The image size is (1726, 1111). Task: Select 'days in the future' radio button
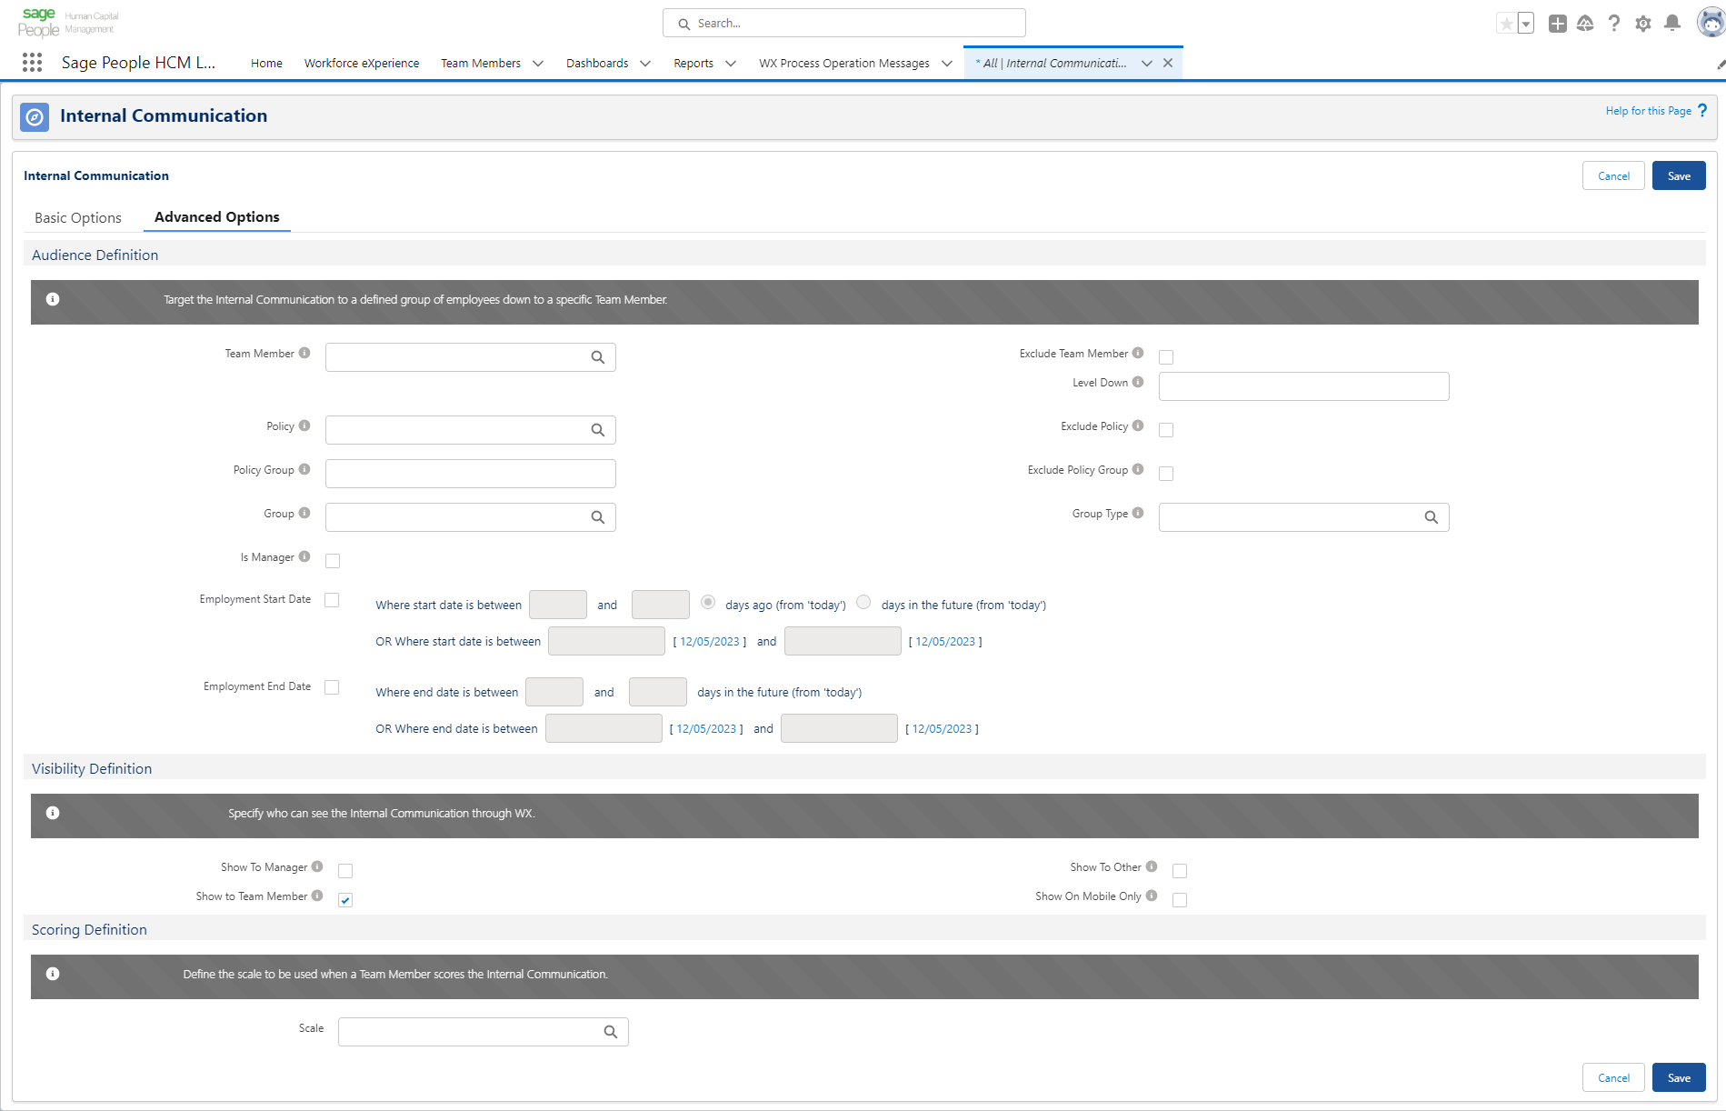[863, 602]
